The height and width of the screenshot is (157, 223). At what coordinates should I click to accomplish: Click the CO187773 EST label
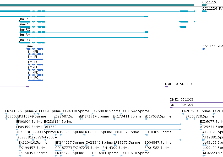(64, 148)
